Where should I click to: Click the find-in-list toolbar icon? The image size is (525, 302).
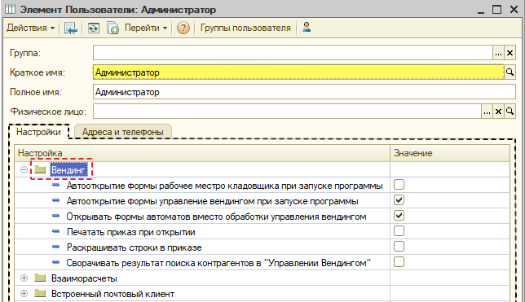pos(71,28)
